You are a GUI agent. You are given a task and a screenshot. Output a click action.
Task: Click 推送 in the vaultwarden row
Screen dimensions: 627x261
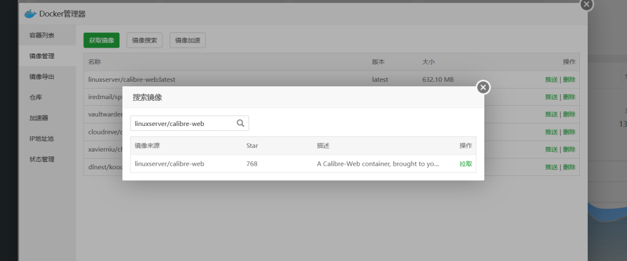pos(552,114)
